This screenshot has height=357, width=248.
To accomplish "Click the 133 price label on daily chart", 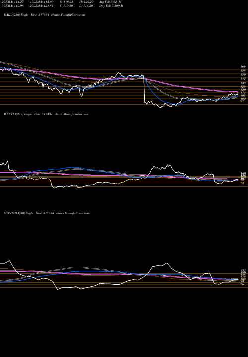I will (243, 84).
